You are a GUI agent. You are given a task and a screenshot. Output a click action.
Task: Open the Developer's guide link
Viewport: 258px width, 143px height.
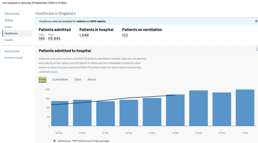(13, 58)
